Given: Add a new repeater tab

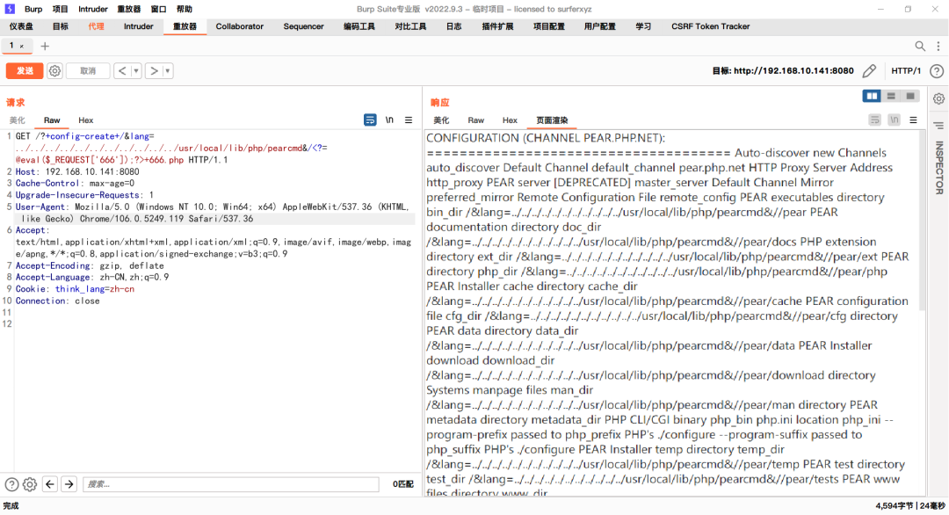Looking at the screenshot, I should pos(45,46).
